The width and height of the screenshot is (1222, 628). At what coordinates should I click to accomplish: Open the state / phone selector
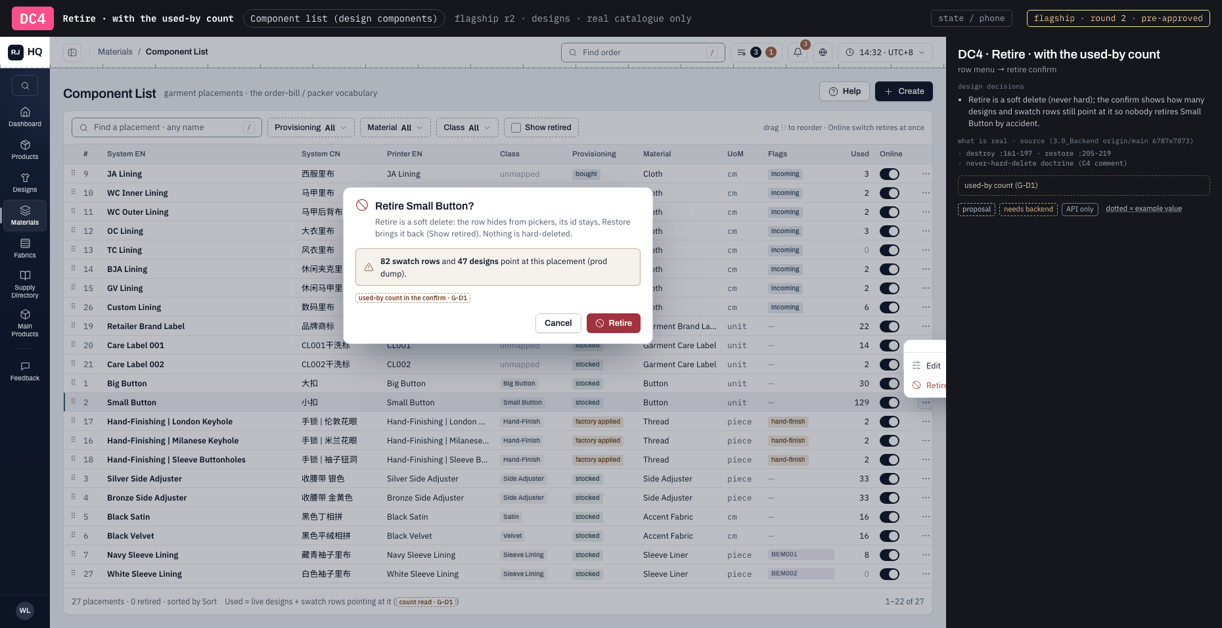click(971, 18)
